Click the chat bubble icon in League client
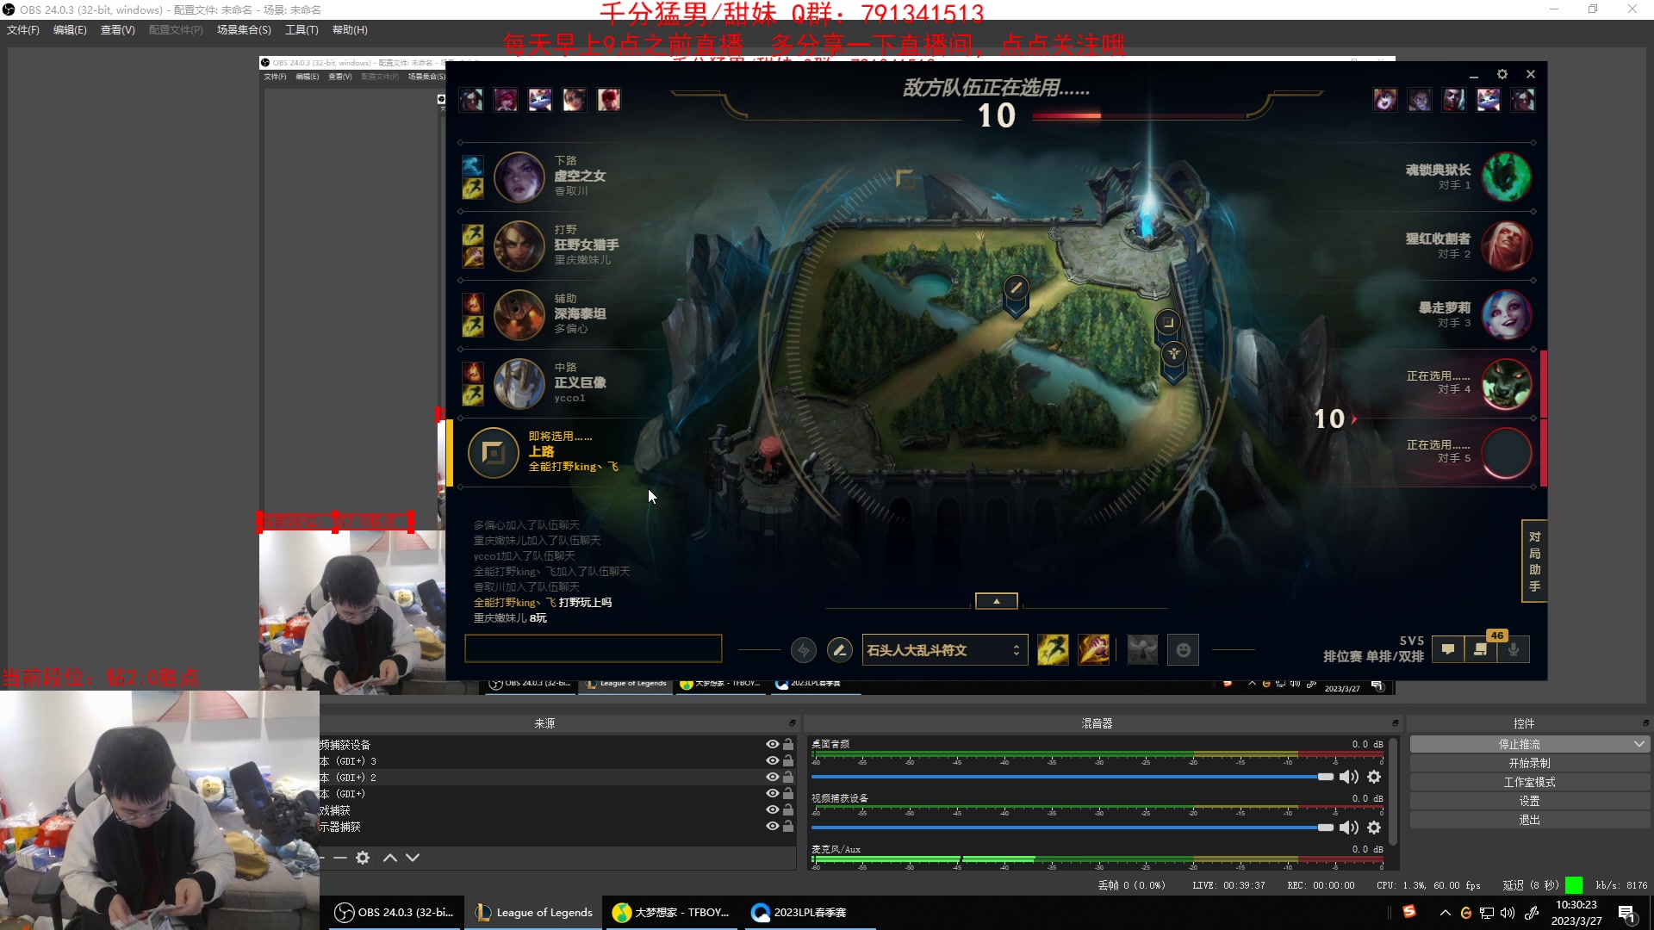 point(1448,649)
